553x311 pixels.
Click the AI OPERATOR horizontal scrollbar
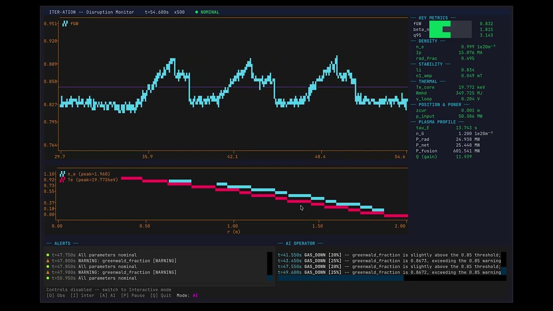pos(391,278)
